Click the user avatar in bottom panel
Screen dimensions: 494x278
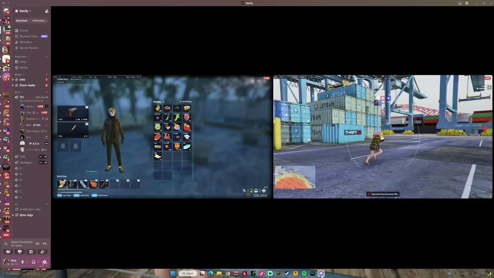[x=6, y=262]
